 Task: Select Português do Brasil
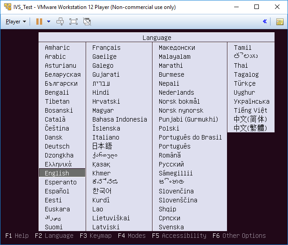click(x=190, y=137)
